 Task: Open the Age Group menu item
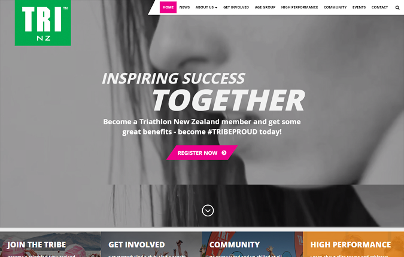point(265,7)
